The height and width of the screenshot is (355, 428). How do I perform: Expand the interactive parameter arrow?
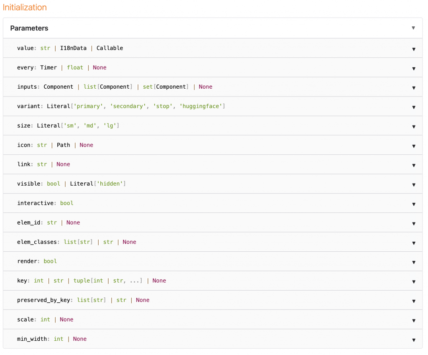pos(414,204)
